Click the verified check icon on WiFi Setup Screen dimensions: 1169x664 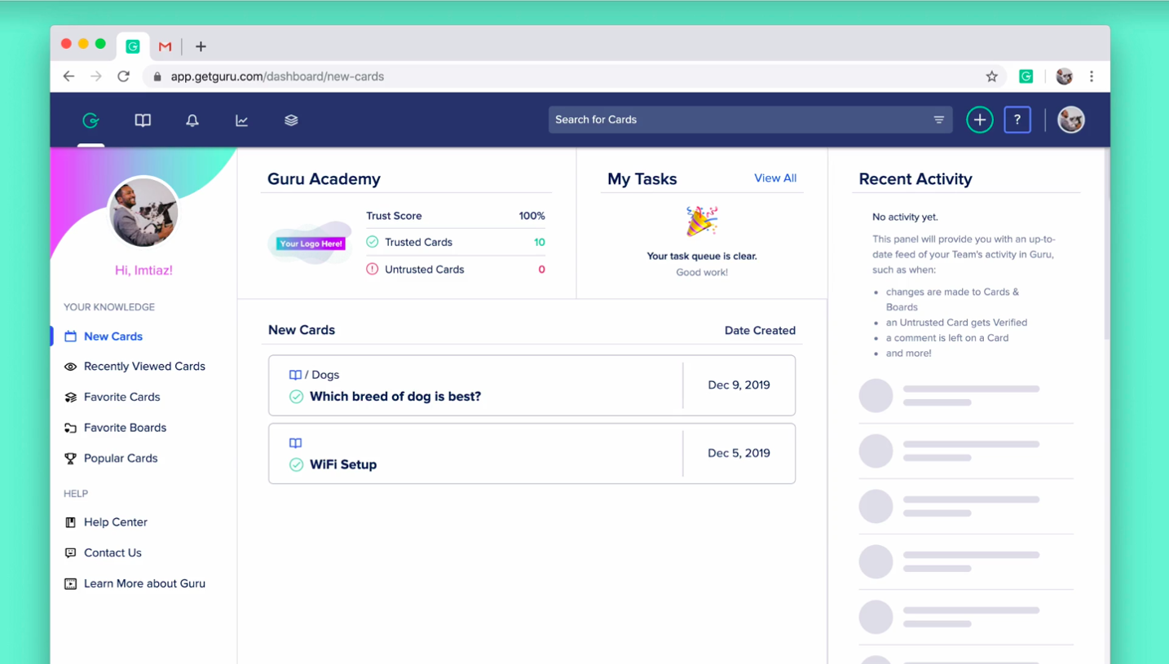[296, 465]
